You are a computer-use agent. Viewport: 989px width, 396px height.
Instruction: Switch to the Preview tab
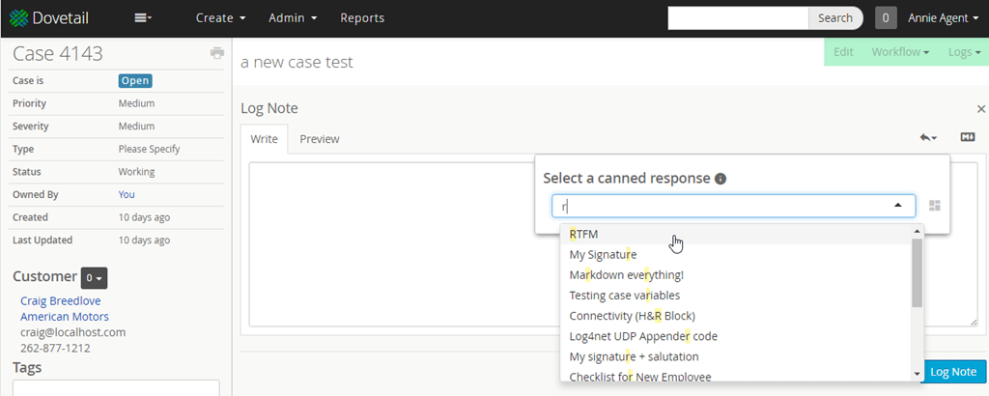point(320,139)
